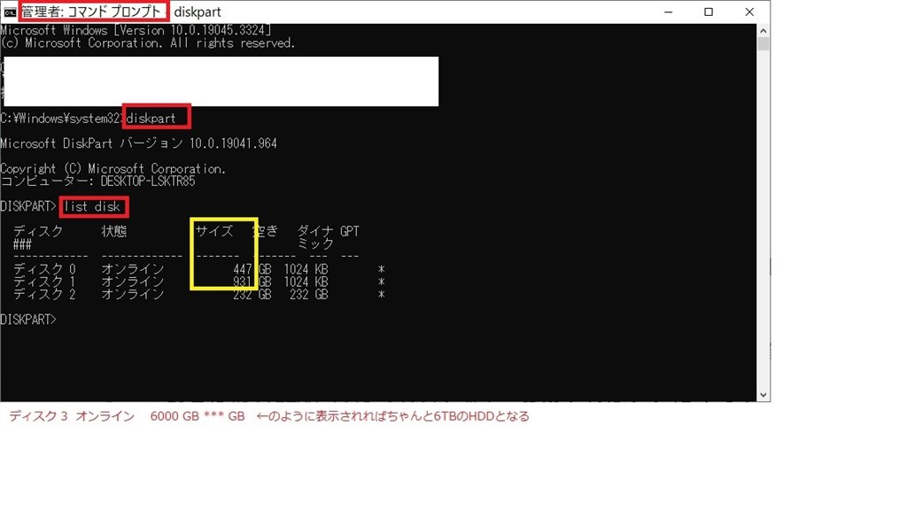The image size is (907, 510).
Task: Click the 'Copyright (C) Microsoft Corporation.' line
Action: pyautogui.click(x=112, y=169)
